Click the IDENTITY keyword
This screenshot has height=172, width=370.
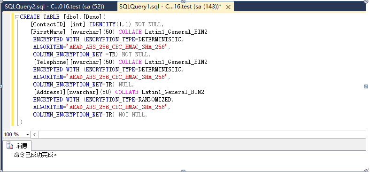click(102, 24)
